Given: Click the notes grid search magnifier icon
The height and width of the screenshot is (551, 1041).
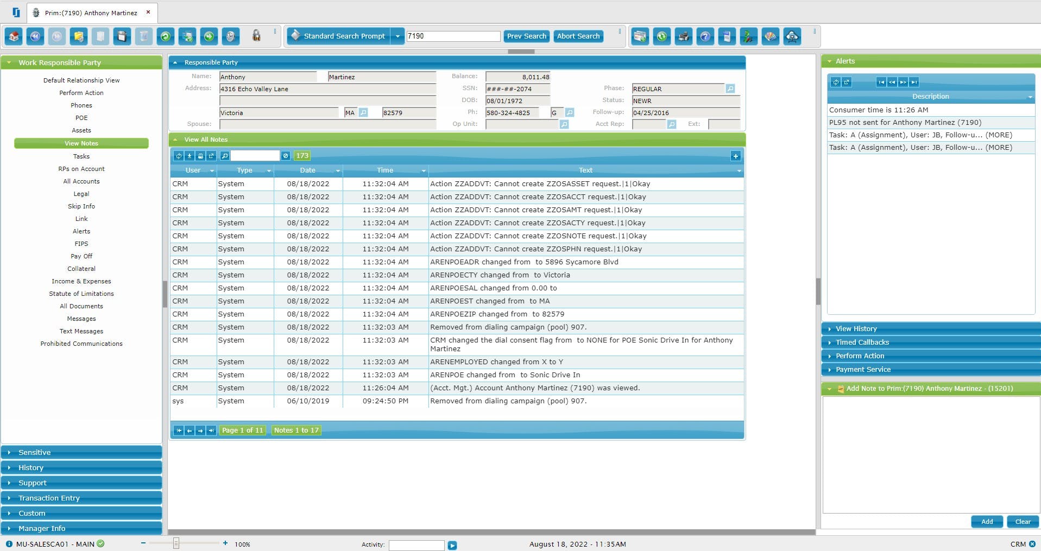Looking at the screenshot, I should [225, 156].
